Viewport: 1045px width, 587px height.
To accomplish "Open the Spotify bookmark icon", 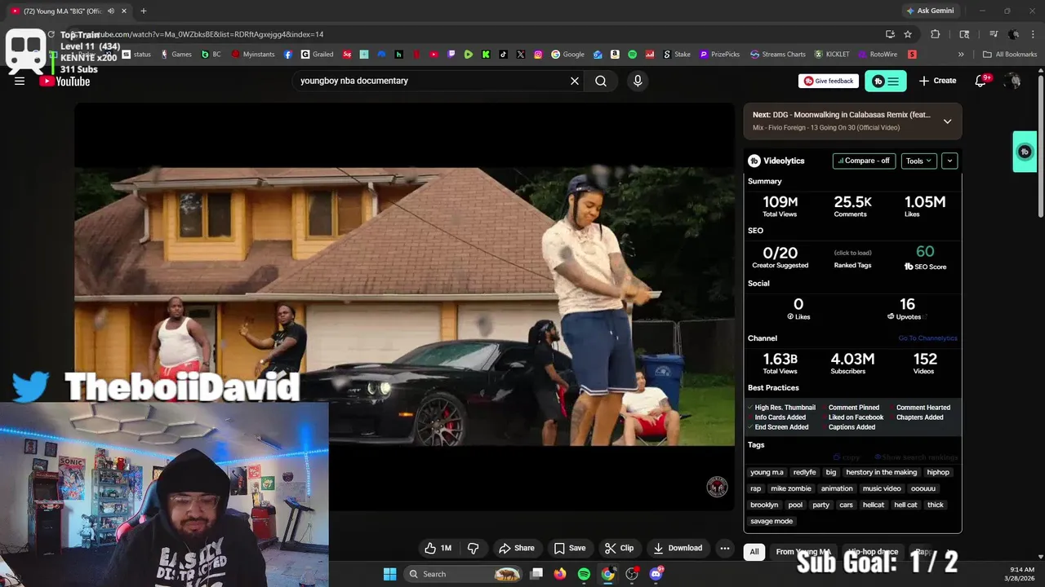I will click(633, 55).
